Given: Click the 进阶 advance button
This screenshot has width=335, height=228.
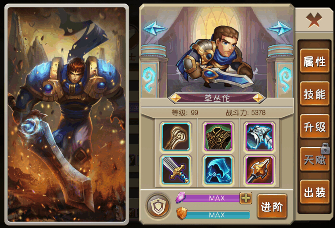Looking at the screenshot, I should [x=272, y=207].
